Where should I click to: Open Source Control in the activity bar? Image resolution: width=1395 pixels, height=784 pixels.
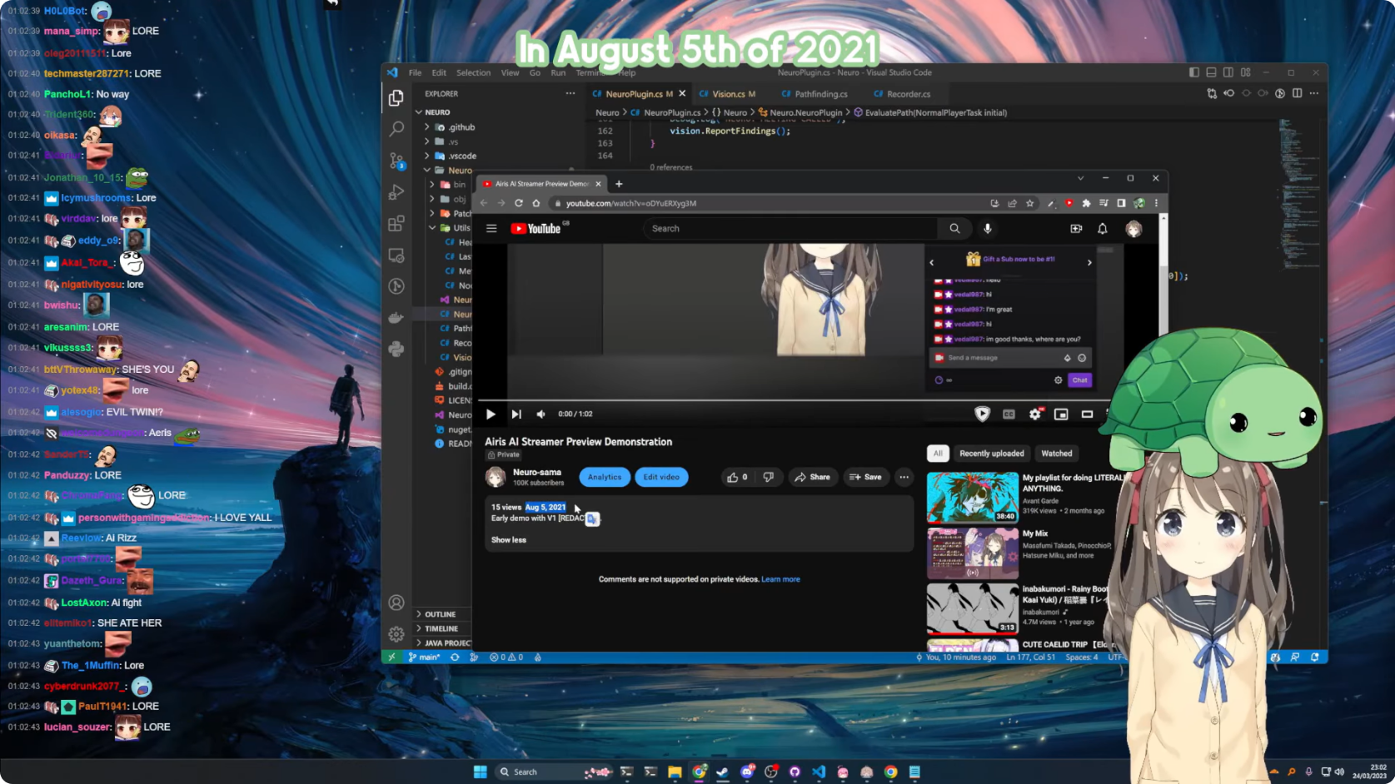[396, 161]
